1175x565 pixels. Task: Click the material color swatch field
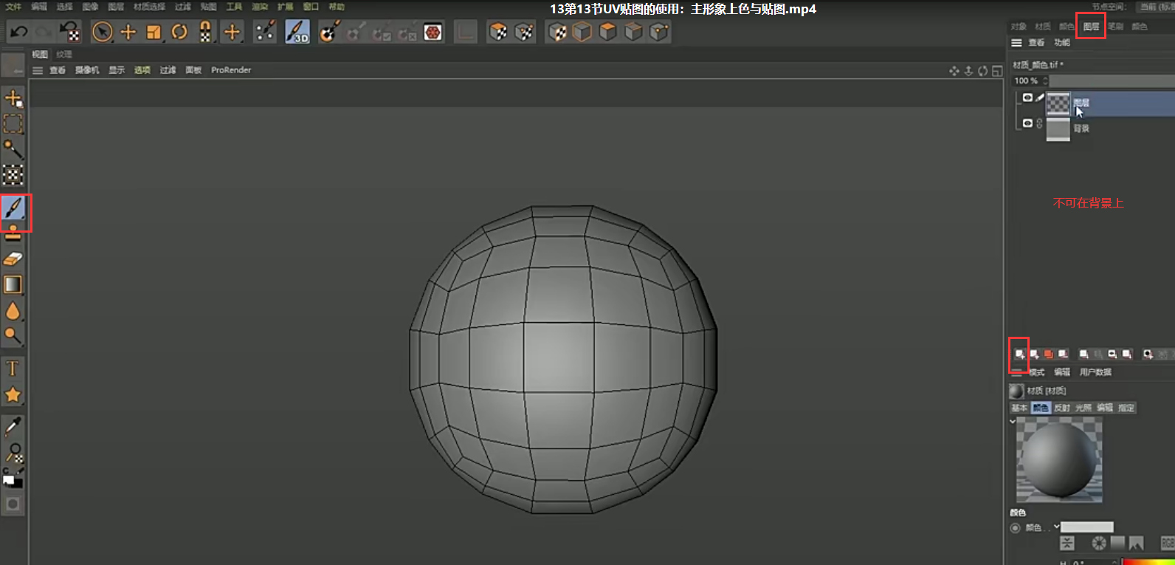[x=1086, y=527]
